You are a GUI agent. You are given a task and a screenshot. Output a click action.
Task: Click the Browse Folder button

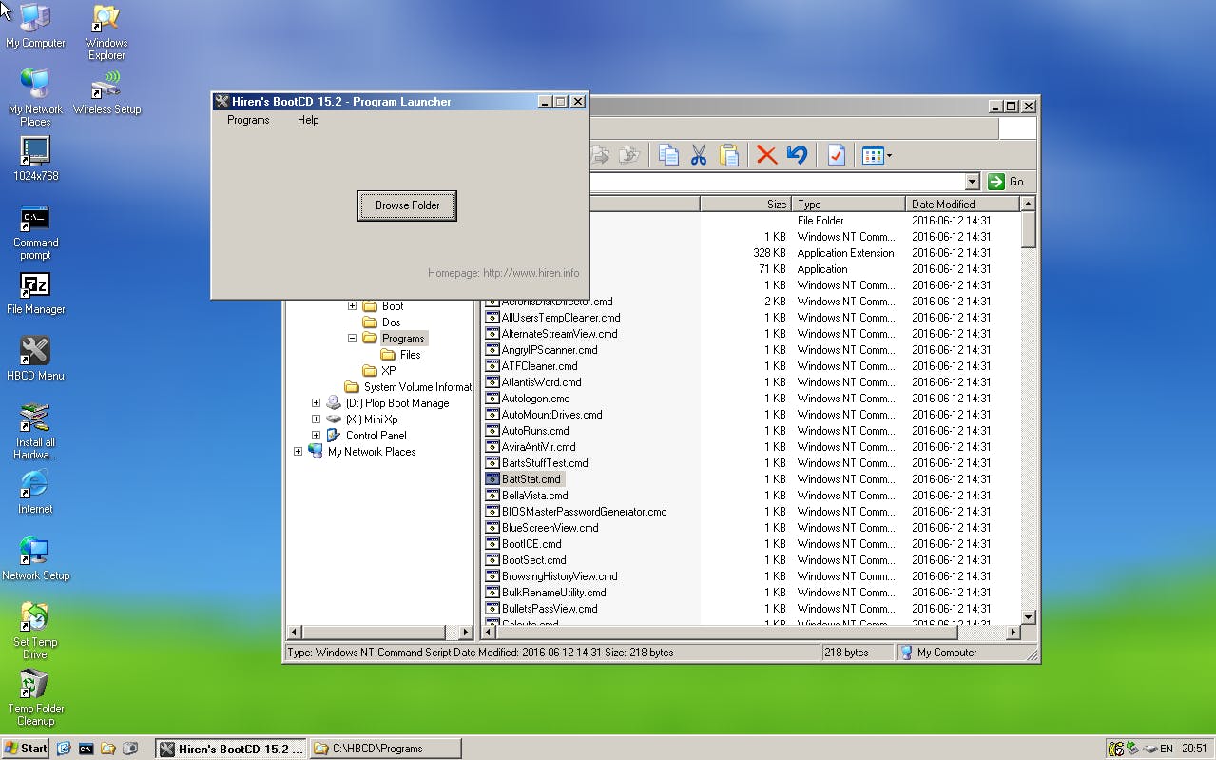click(407, 205)
